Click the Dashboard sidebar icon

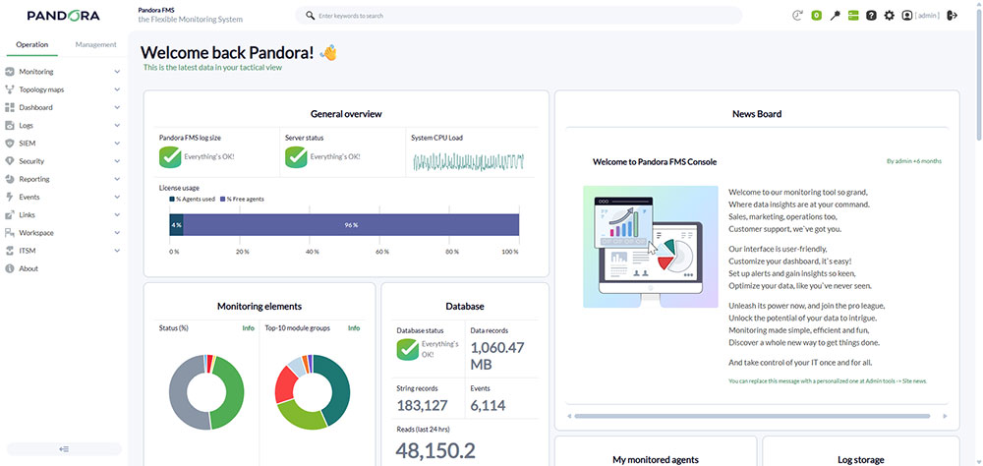[x=10, y=107]
